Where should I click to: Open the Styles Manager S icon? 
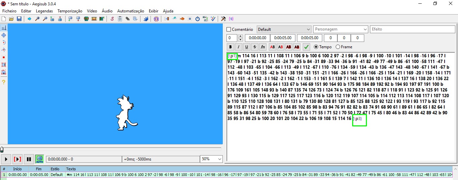[x=112, y=19]
